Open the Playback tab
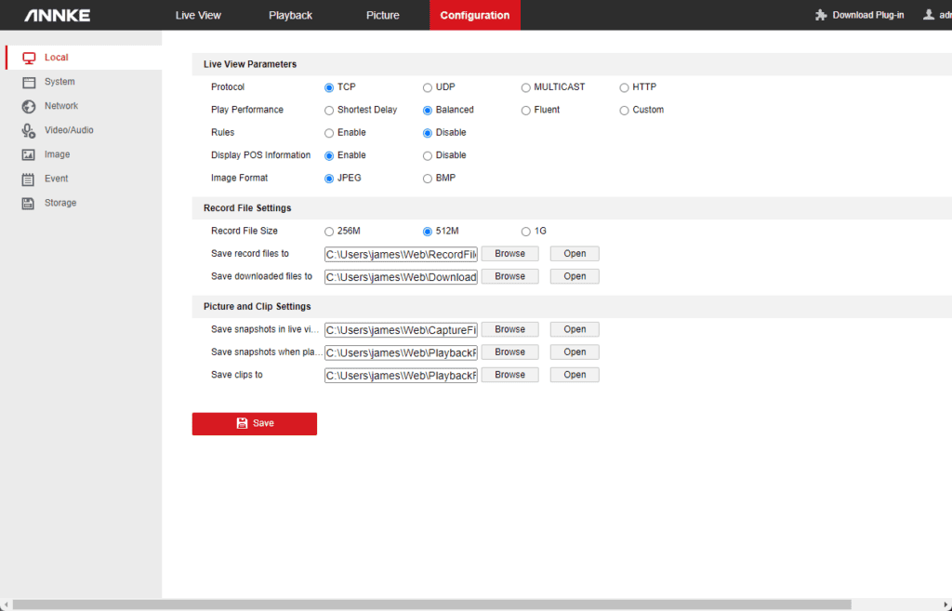Screen dimensions: 952x611 pyautogui.click(x=290, y=15)
